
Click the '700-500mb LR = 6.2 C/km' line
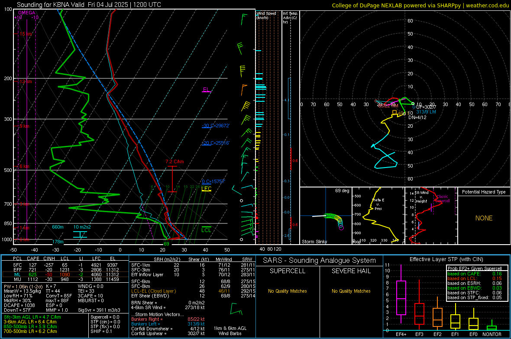(x=30, y=331)
